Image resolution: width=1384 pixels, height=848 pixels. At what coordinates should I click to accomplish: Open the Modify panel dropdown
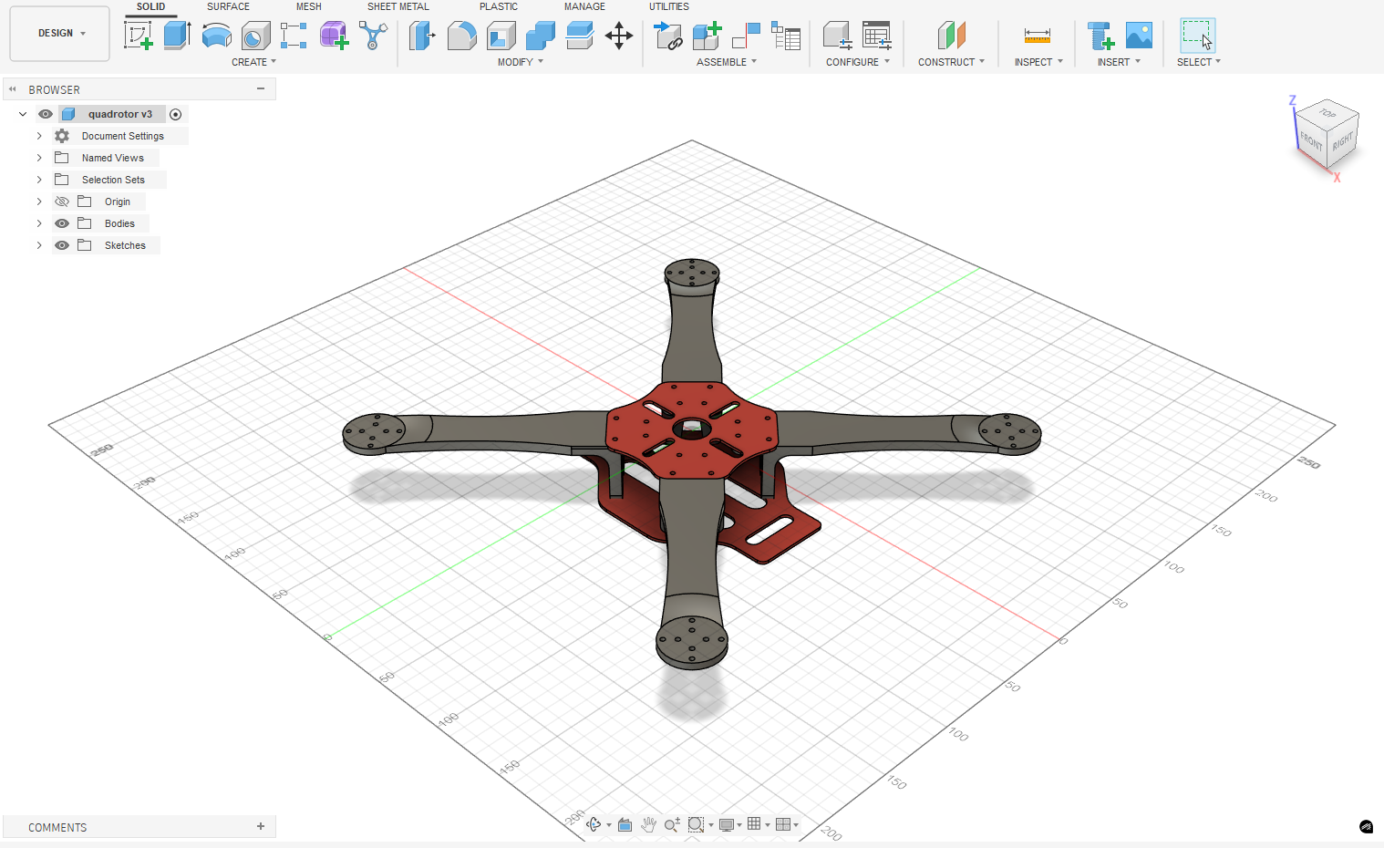(x=521, y=62)
